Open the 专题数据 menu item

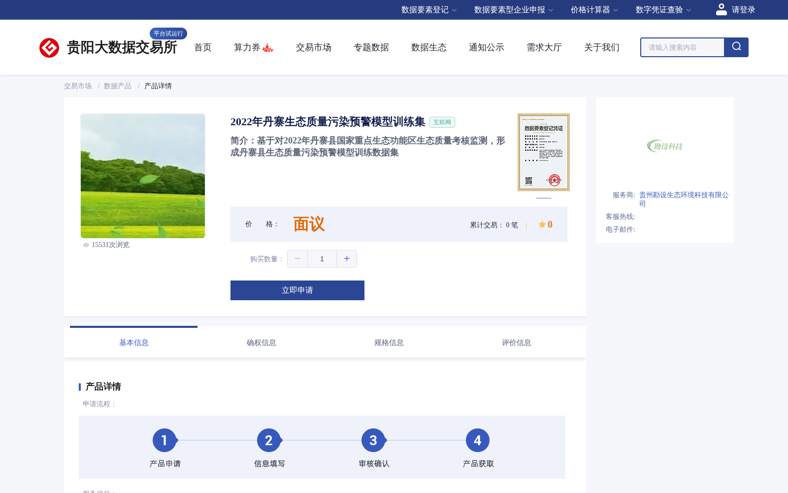(371, 47)
